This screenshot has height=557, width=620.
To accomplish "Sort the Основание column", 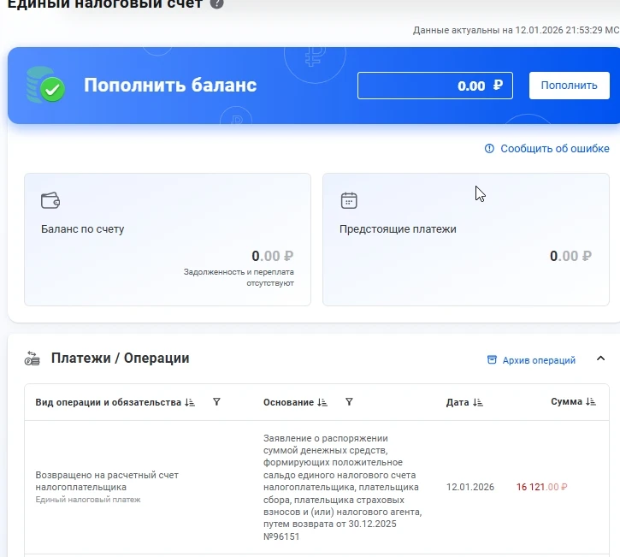I will pyautogui.click(x=322, y=402).
